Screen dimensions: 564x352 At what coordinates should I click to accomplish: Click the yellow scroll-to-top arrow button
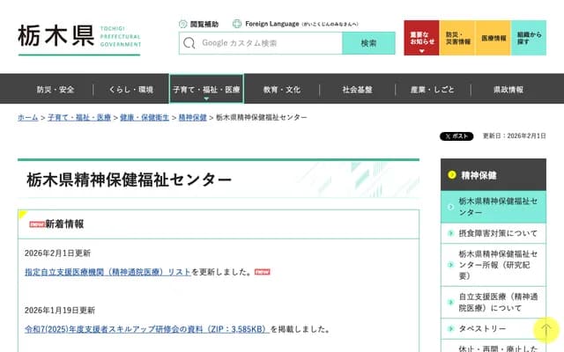[x=546, y=329]
